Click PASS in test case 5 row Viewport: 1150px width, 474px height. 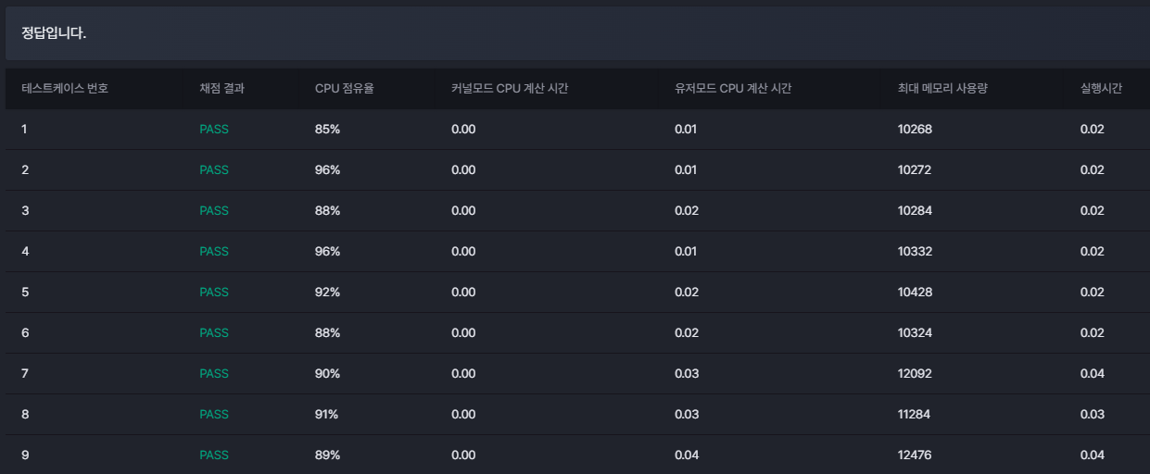coord(214,293)
